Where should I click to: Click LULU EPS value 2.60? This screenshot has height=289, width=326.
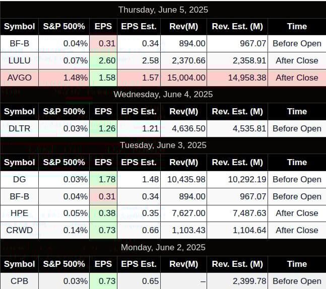107,60
